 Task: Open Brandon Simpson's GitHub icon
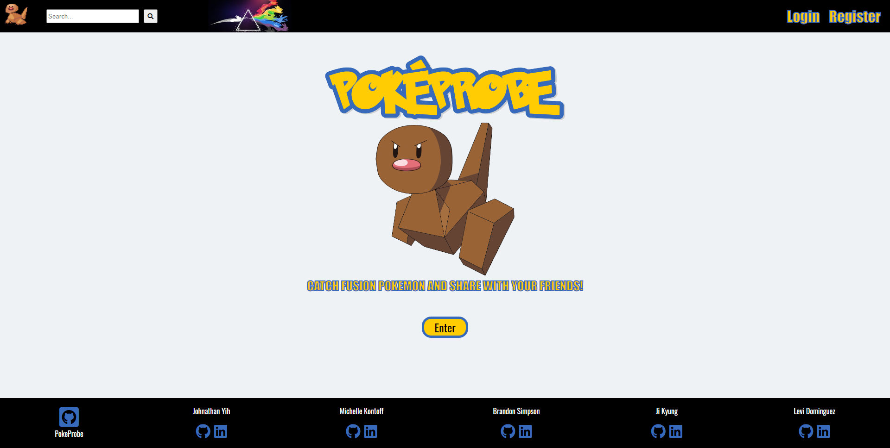coord(508,431)
